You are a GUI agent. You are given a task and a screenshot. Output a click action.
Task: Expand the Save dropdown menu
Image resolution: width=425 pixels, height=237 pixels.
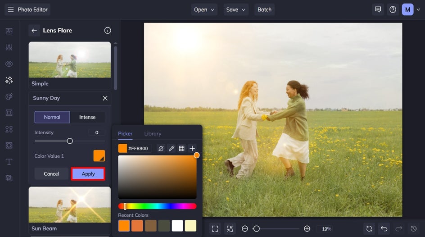236,9
